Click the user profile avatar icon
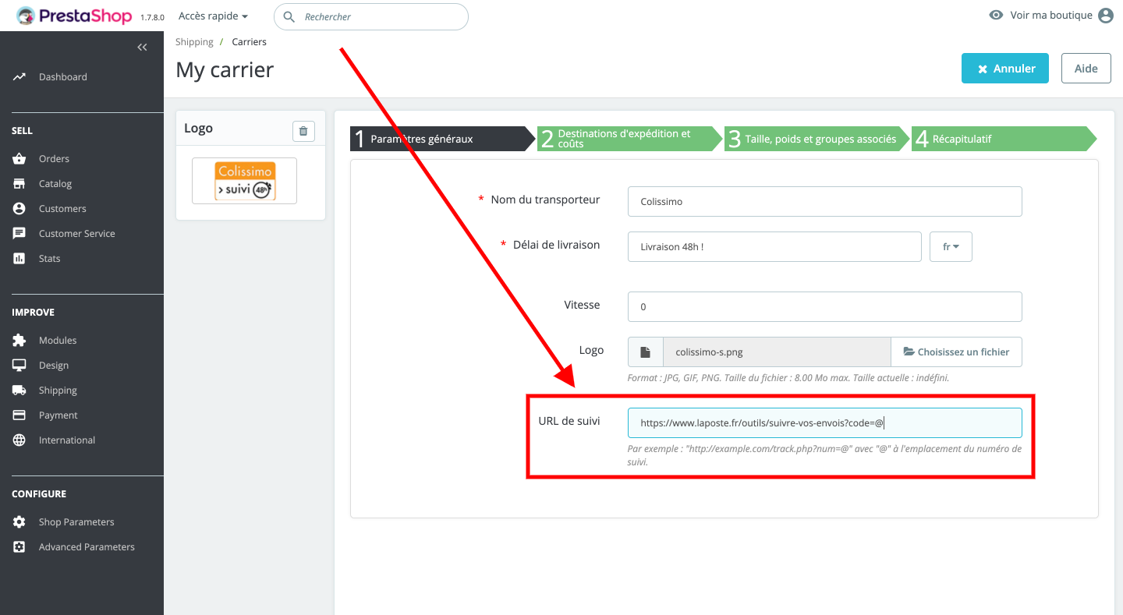1123x615 pixels. 1105,16
